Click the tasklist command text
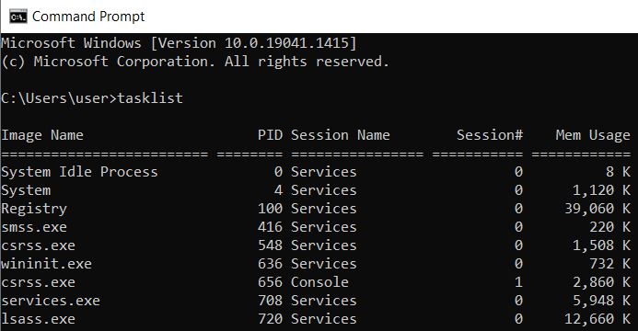This screenshot has width=638, height=331. tap(150, 98)
